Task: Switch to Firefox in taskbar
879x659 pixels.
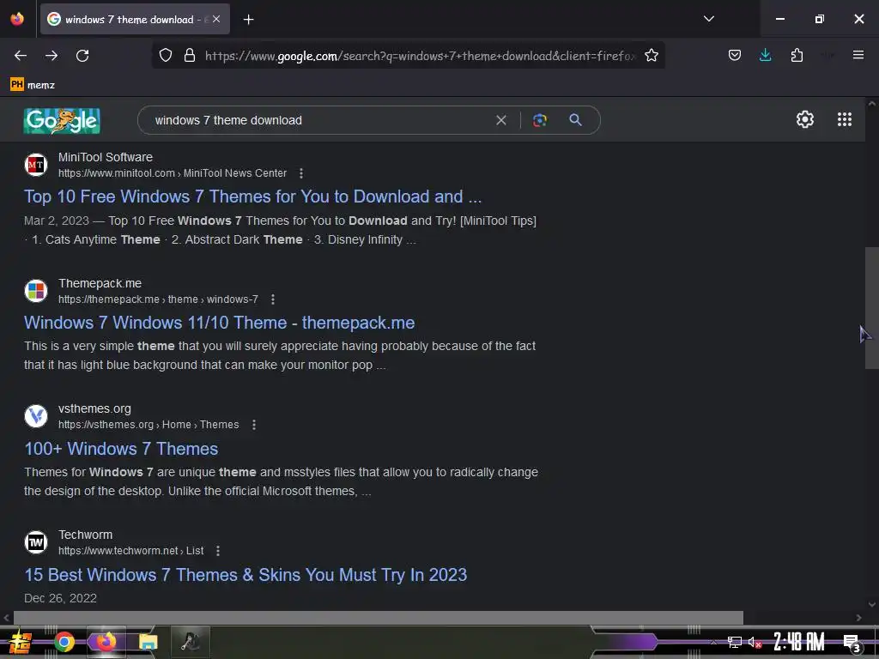Action: (x=106, y=642)
